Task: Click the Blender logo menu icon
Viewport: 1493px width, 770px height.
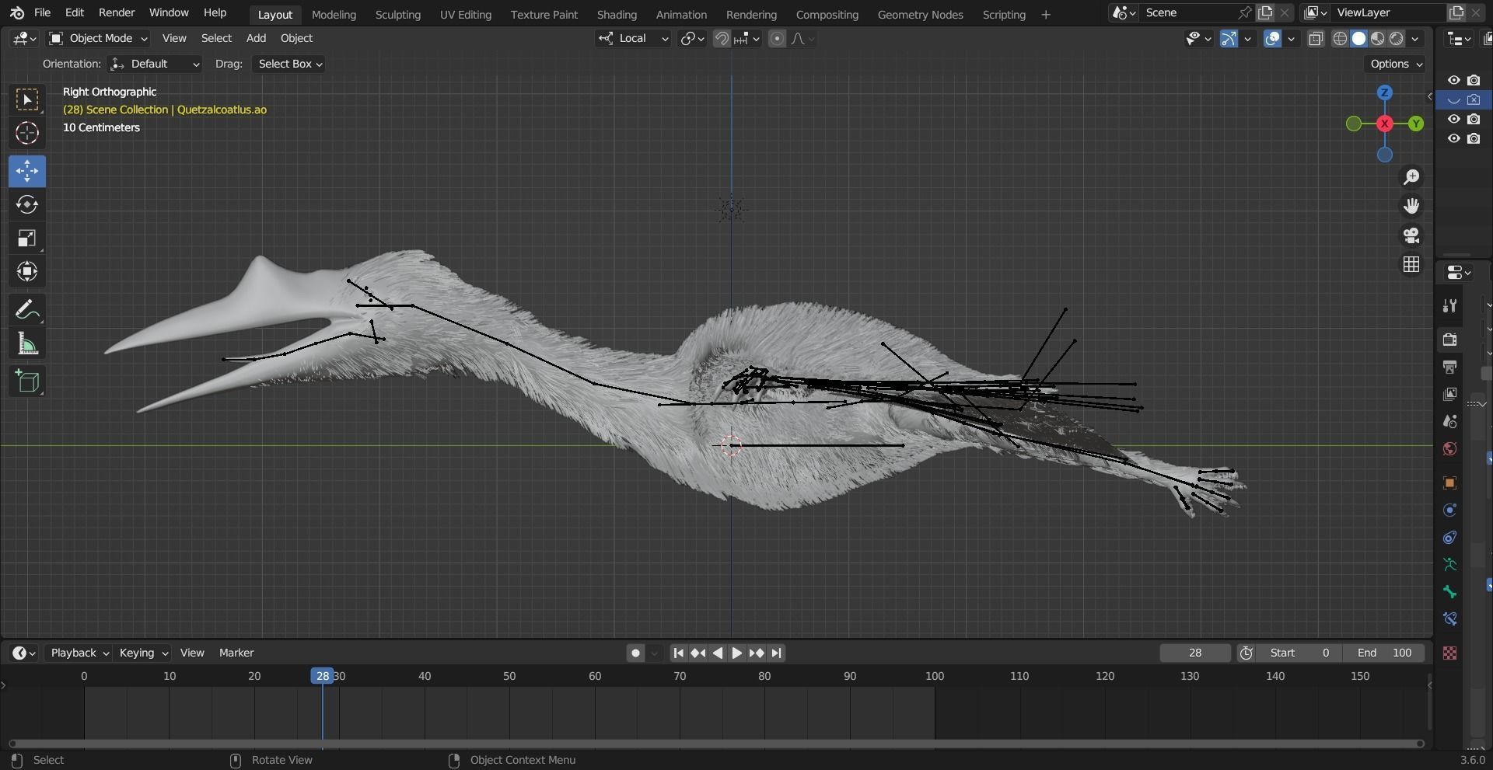Action: 17,12
